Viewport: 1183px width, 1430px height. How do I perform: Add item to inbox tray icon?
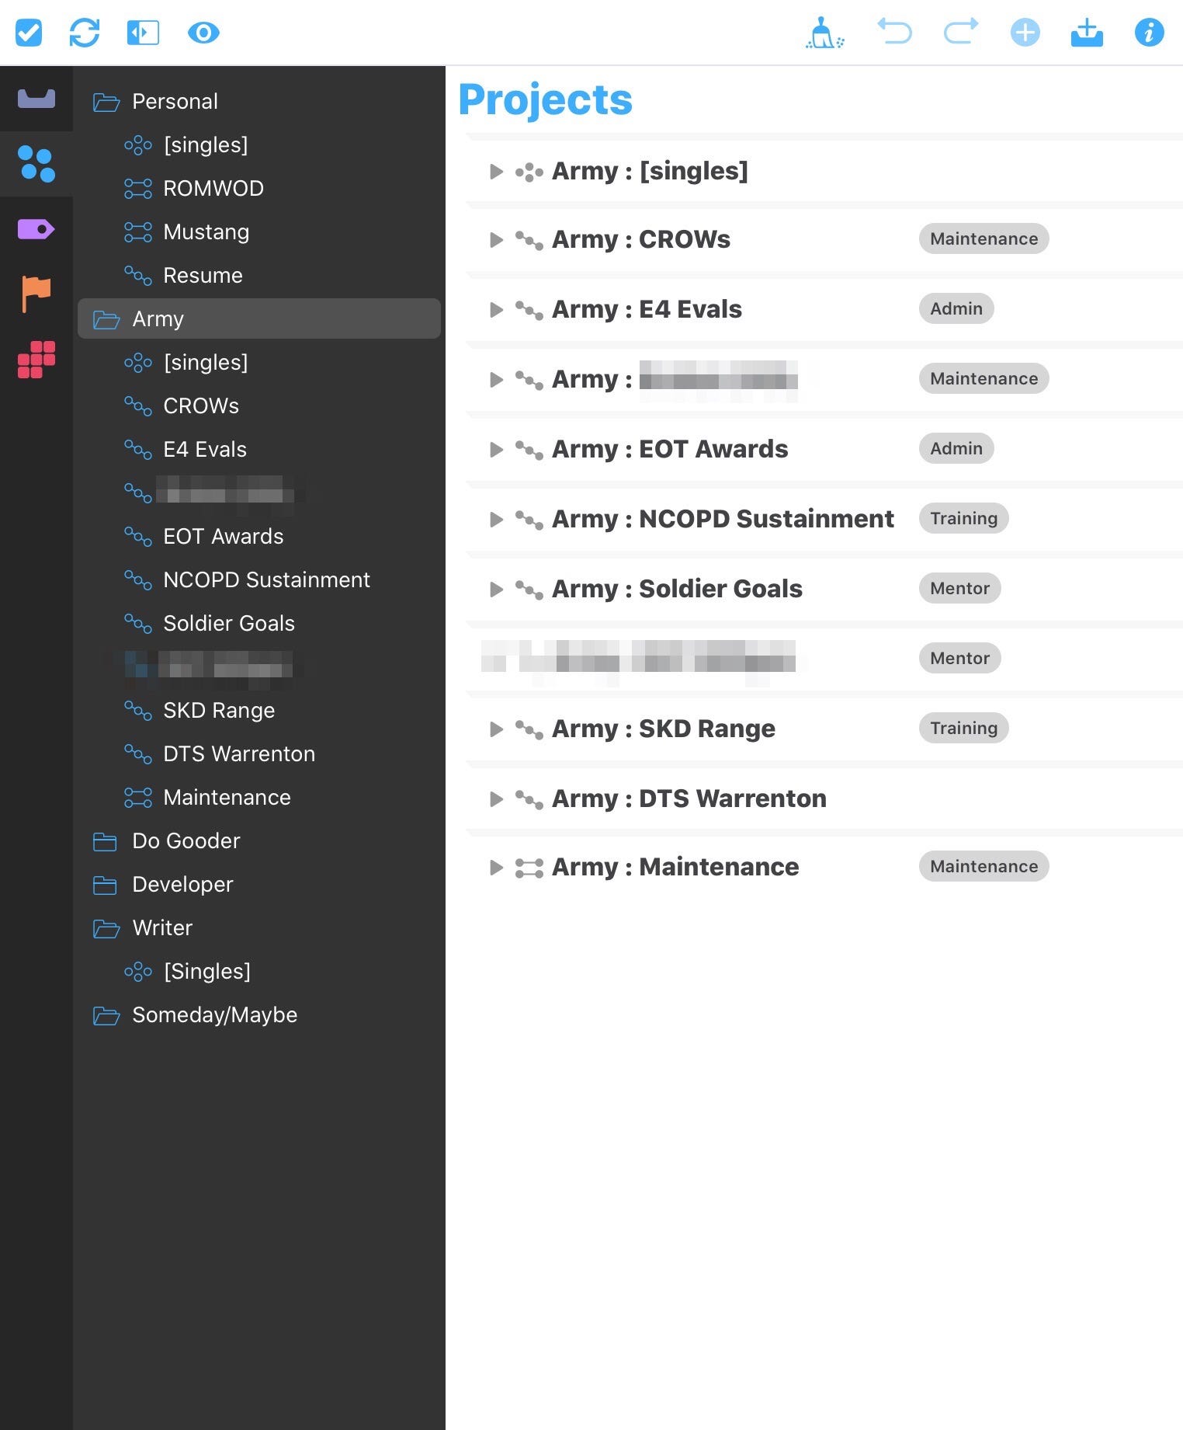click(1087, 33)
